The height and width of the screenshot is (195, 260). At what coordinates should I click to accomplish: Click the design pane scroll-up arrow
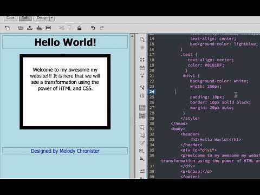point(132,36)
